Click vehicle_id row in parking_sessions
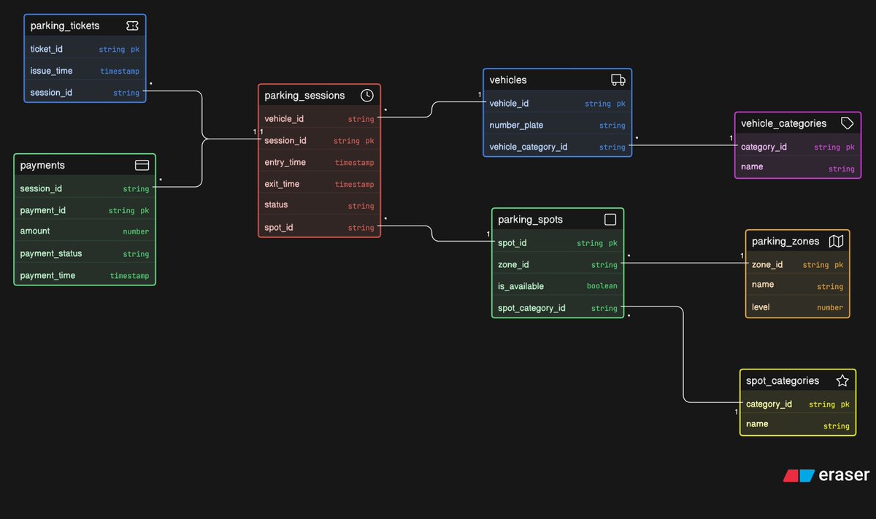 319,118
